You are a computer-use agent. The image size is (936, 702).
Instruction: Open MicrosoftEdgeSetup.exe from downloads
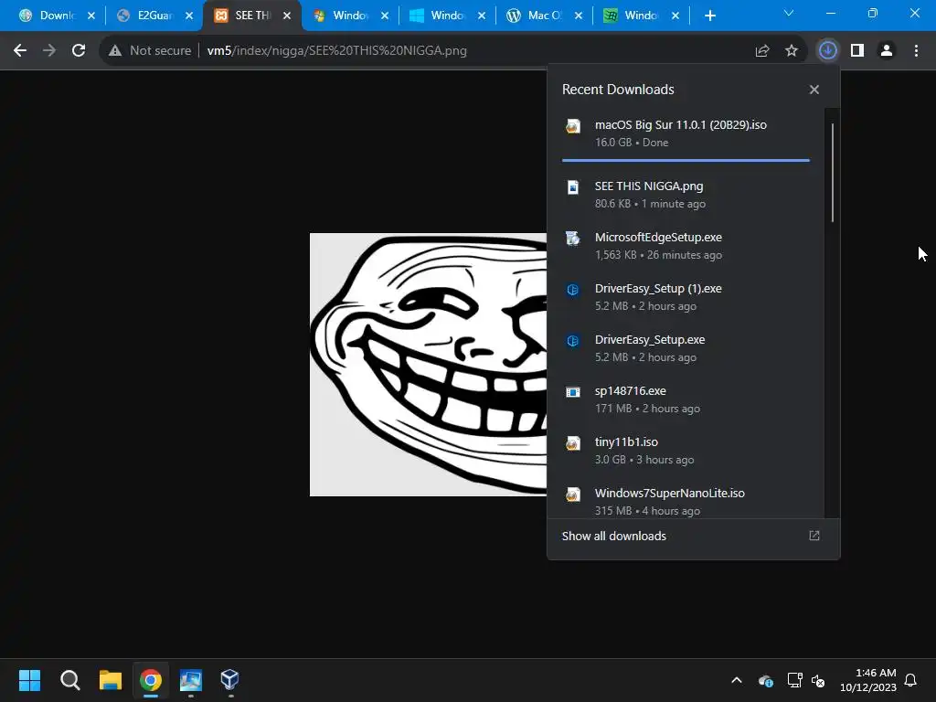click(x=686, y=246)
